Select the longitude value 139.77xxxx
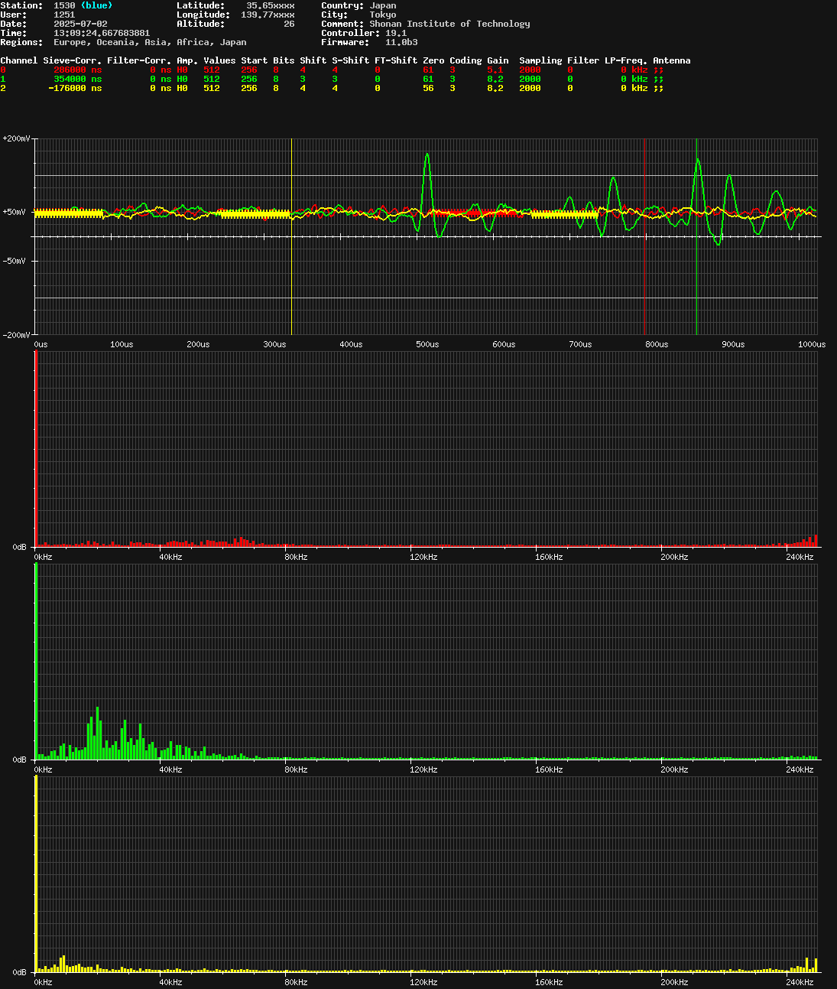837x989 pixels. [x=268, y=15]
